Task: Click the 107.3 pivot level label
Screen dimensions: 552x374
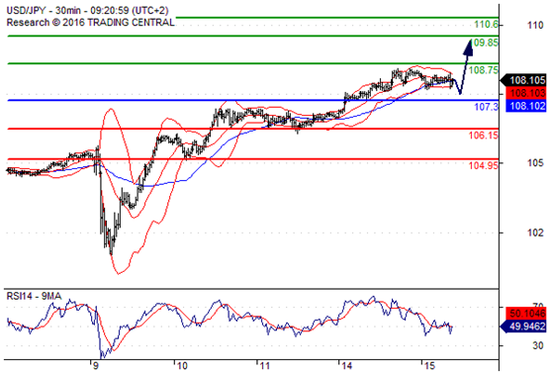Action: pyautogui.click(x=487, y=107)
